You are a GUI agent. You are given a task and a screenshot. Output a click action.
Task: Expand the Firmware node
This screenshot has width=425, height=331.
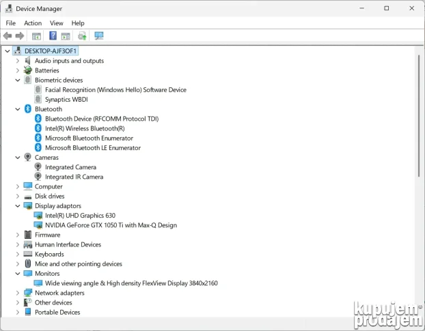pos(18,235)
